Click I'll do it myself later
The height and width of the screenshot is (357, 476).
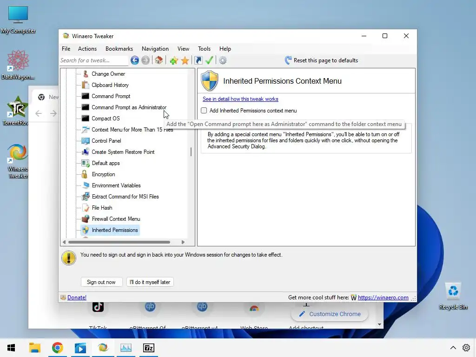[x=150, y=282]
